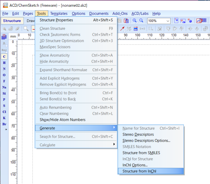
Task: Click the a→a atom mapping icon
Action: coord(142,28)
